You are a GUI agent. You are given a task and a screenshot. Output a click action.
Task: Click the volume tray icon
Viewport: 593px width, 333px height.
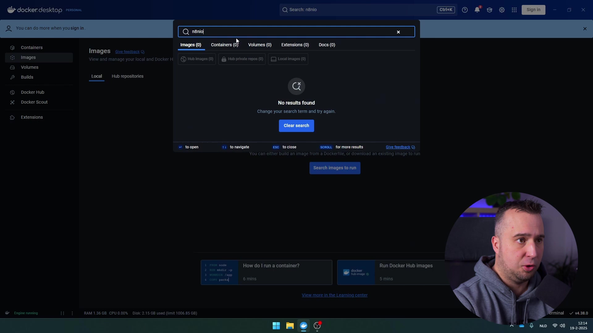(562, 326)
